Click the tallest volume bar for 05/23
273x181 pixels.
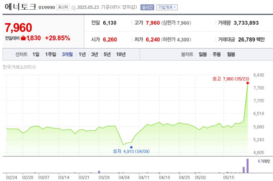pyautogui.click(x=247, y=166)
